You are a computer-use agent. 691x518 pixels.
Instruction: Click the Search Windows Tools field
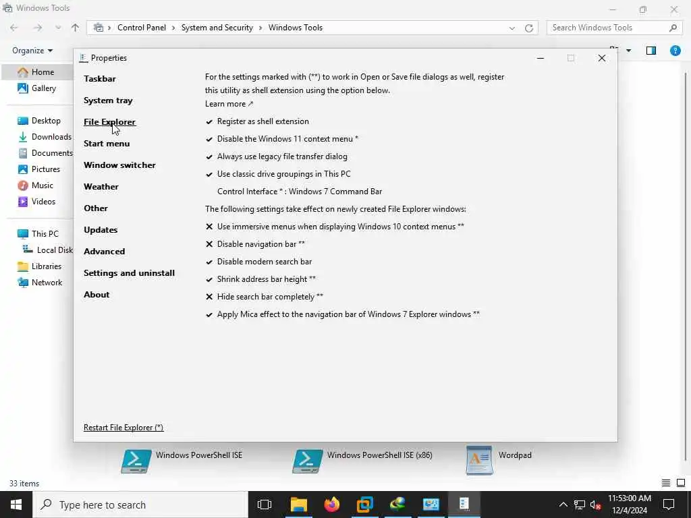point(614,28)
